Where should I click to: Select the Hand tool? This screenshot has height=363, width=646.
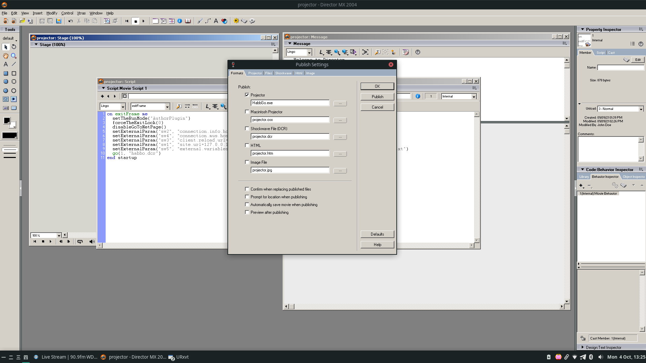(6, 56)
